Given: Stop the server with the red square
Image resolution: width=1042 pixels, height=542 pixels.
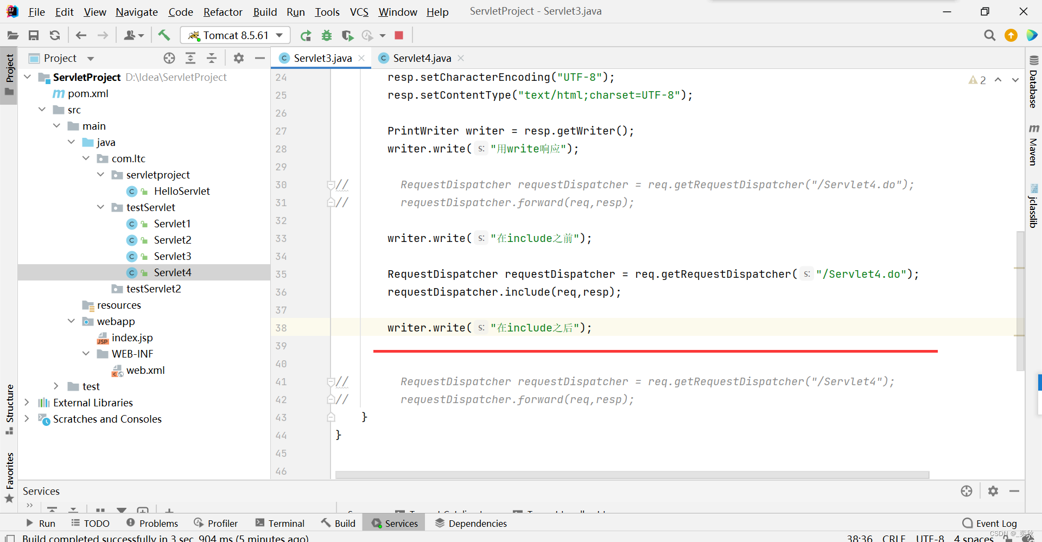Looking at the screenshot, I should tap(399, 35).
